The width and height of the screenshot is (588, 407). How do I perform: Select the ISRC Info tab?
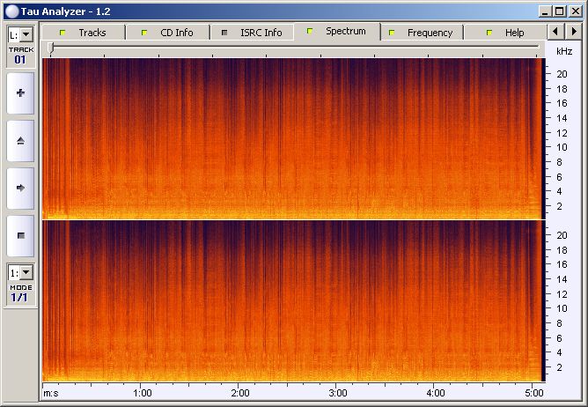(253, 33)
